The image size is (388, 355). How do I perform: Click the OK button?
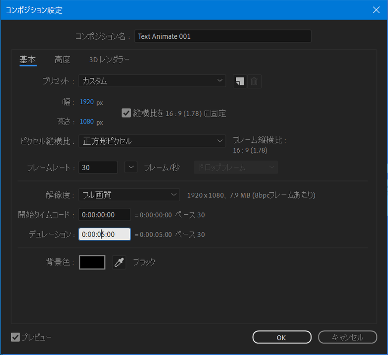coord(282,337)
